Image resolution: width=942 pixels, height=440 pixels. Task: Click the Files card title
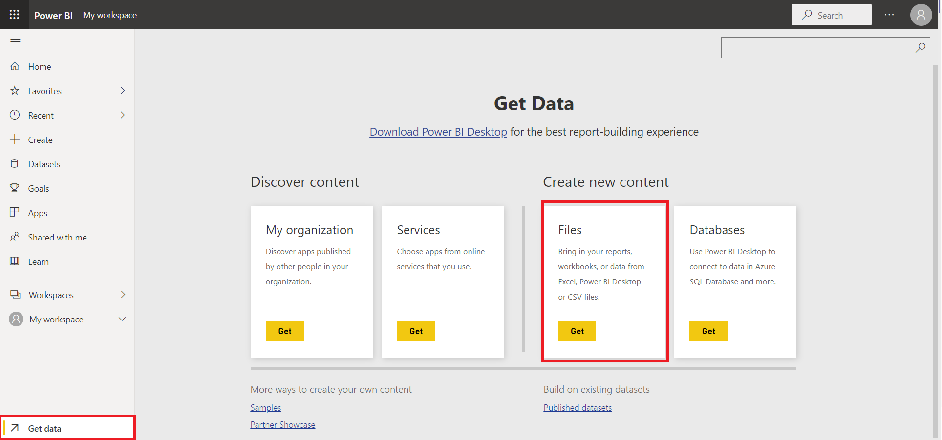tap(570, 230)
